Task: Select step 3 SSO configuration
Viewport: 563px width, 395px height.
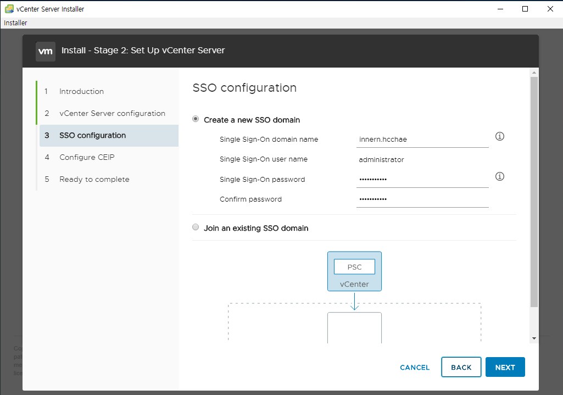Action: pyautogui.click(x=109, y=135)
